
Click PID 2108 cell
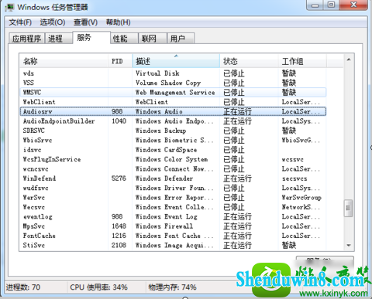pyautogui.click(x=119, y=245)
